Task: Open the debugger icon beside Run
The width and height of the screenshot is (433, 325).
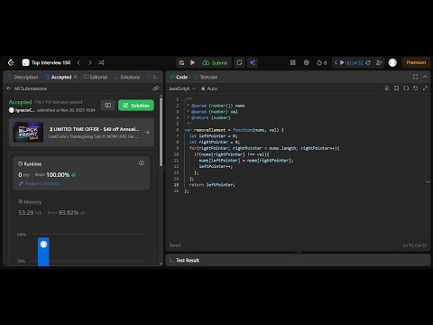Action: 181,62
